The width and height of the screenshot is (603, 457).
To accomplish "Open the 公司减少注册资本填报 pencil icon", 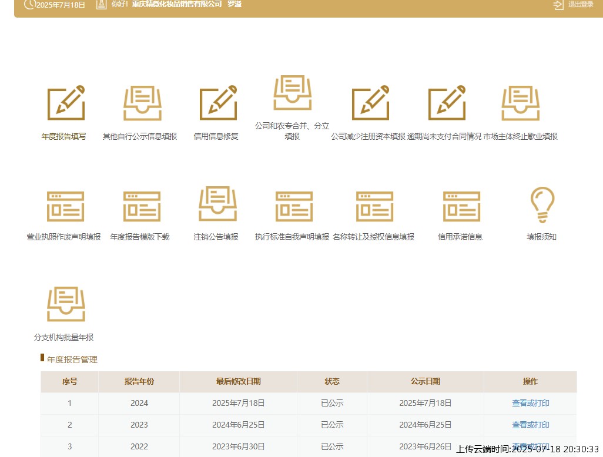I will 370,103.
